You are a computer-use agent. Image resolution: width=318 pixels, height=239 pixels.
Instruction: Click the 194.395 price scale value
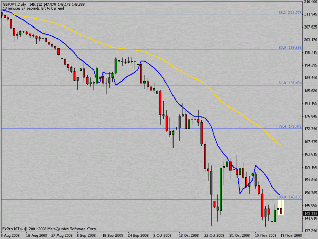[x=311, y=65]
